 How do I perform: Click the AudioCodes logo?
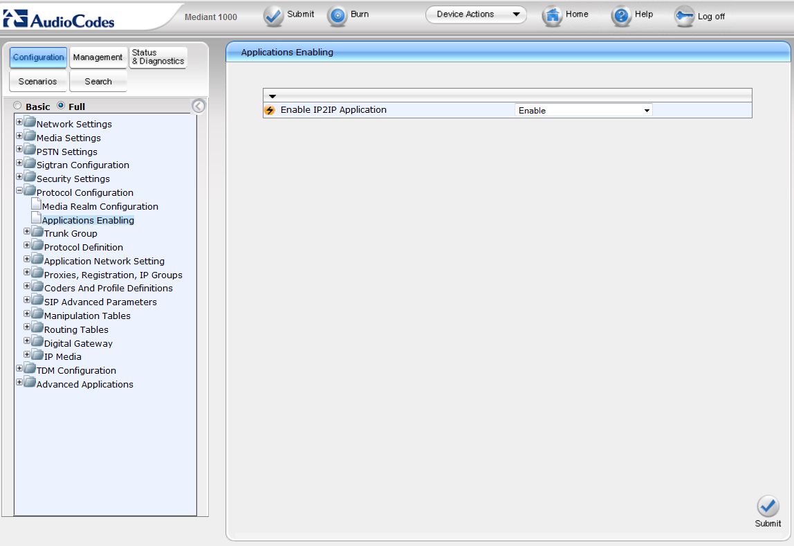click(x=59, y=19)
